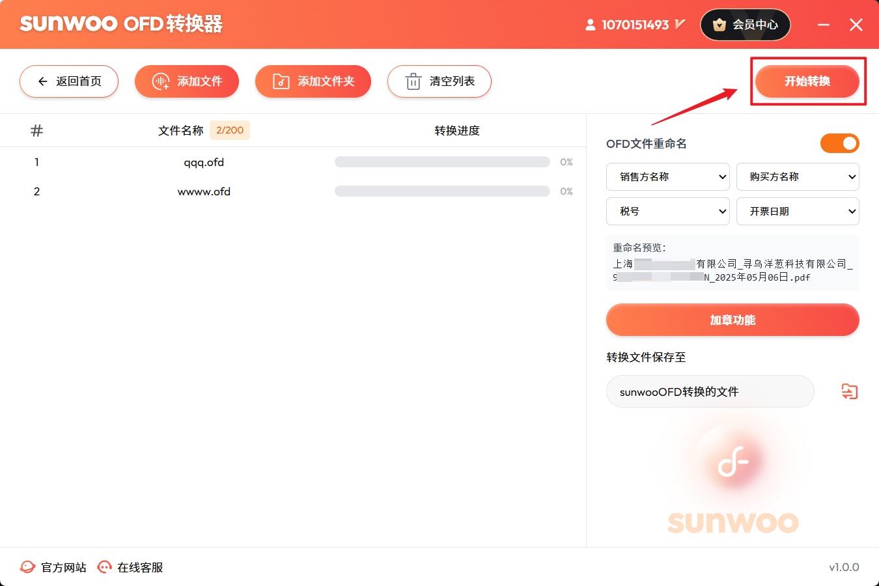879x586 pixels.
Task: Open the 官方网站 link
Action: coord(53,567)
